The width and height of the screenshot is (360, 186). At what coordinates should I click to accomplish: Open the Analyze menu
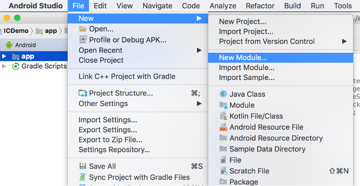coord(223,6)
